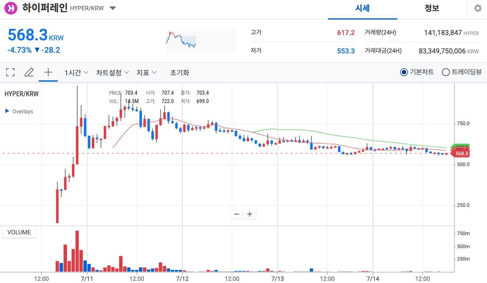Click the 250.0 price axis label
Screen dimensions: 487x283
coord(463,205)
